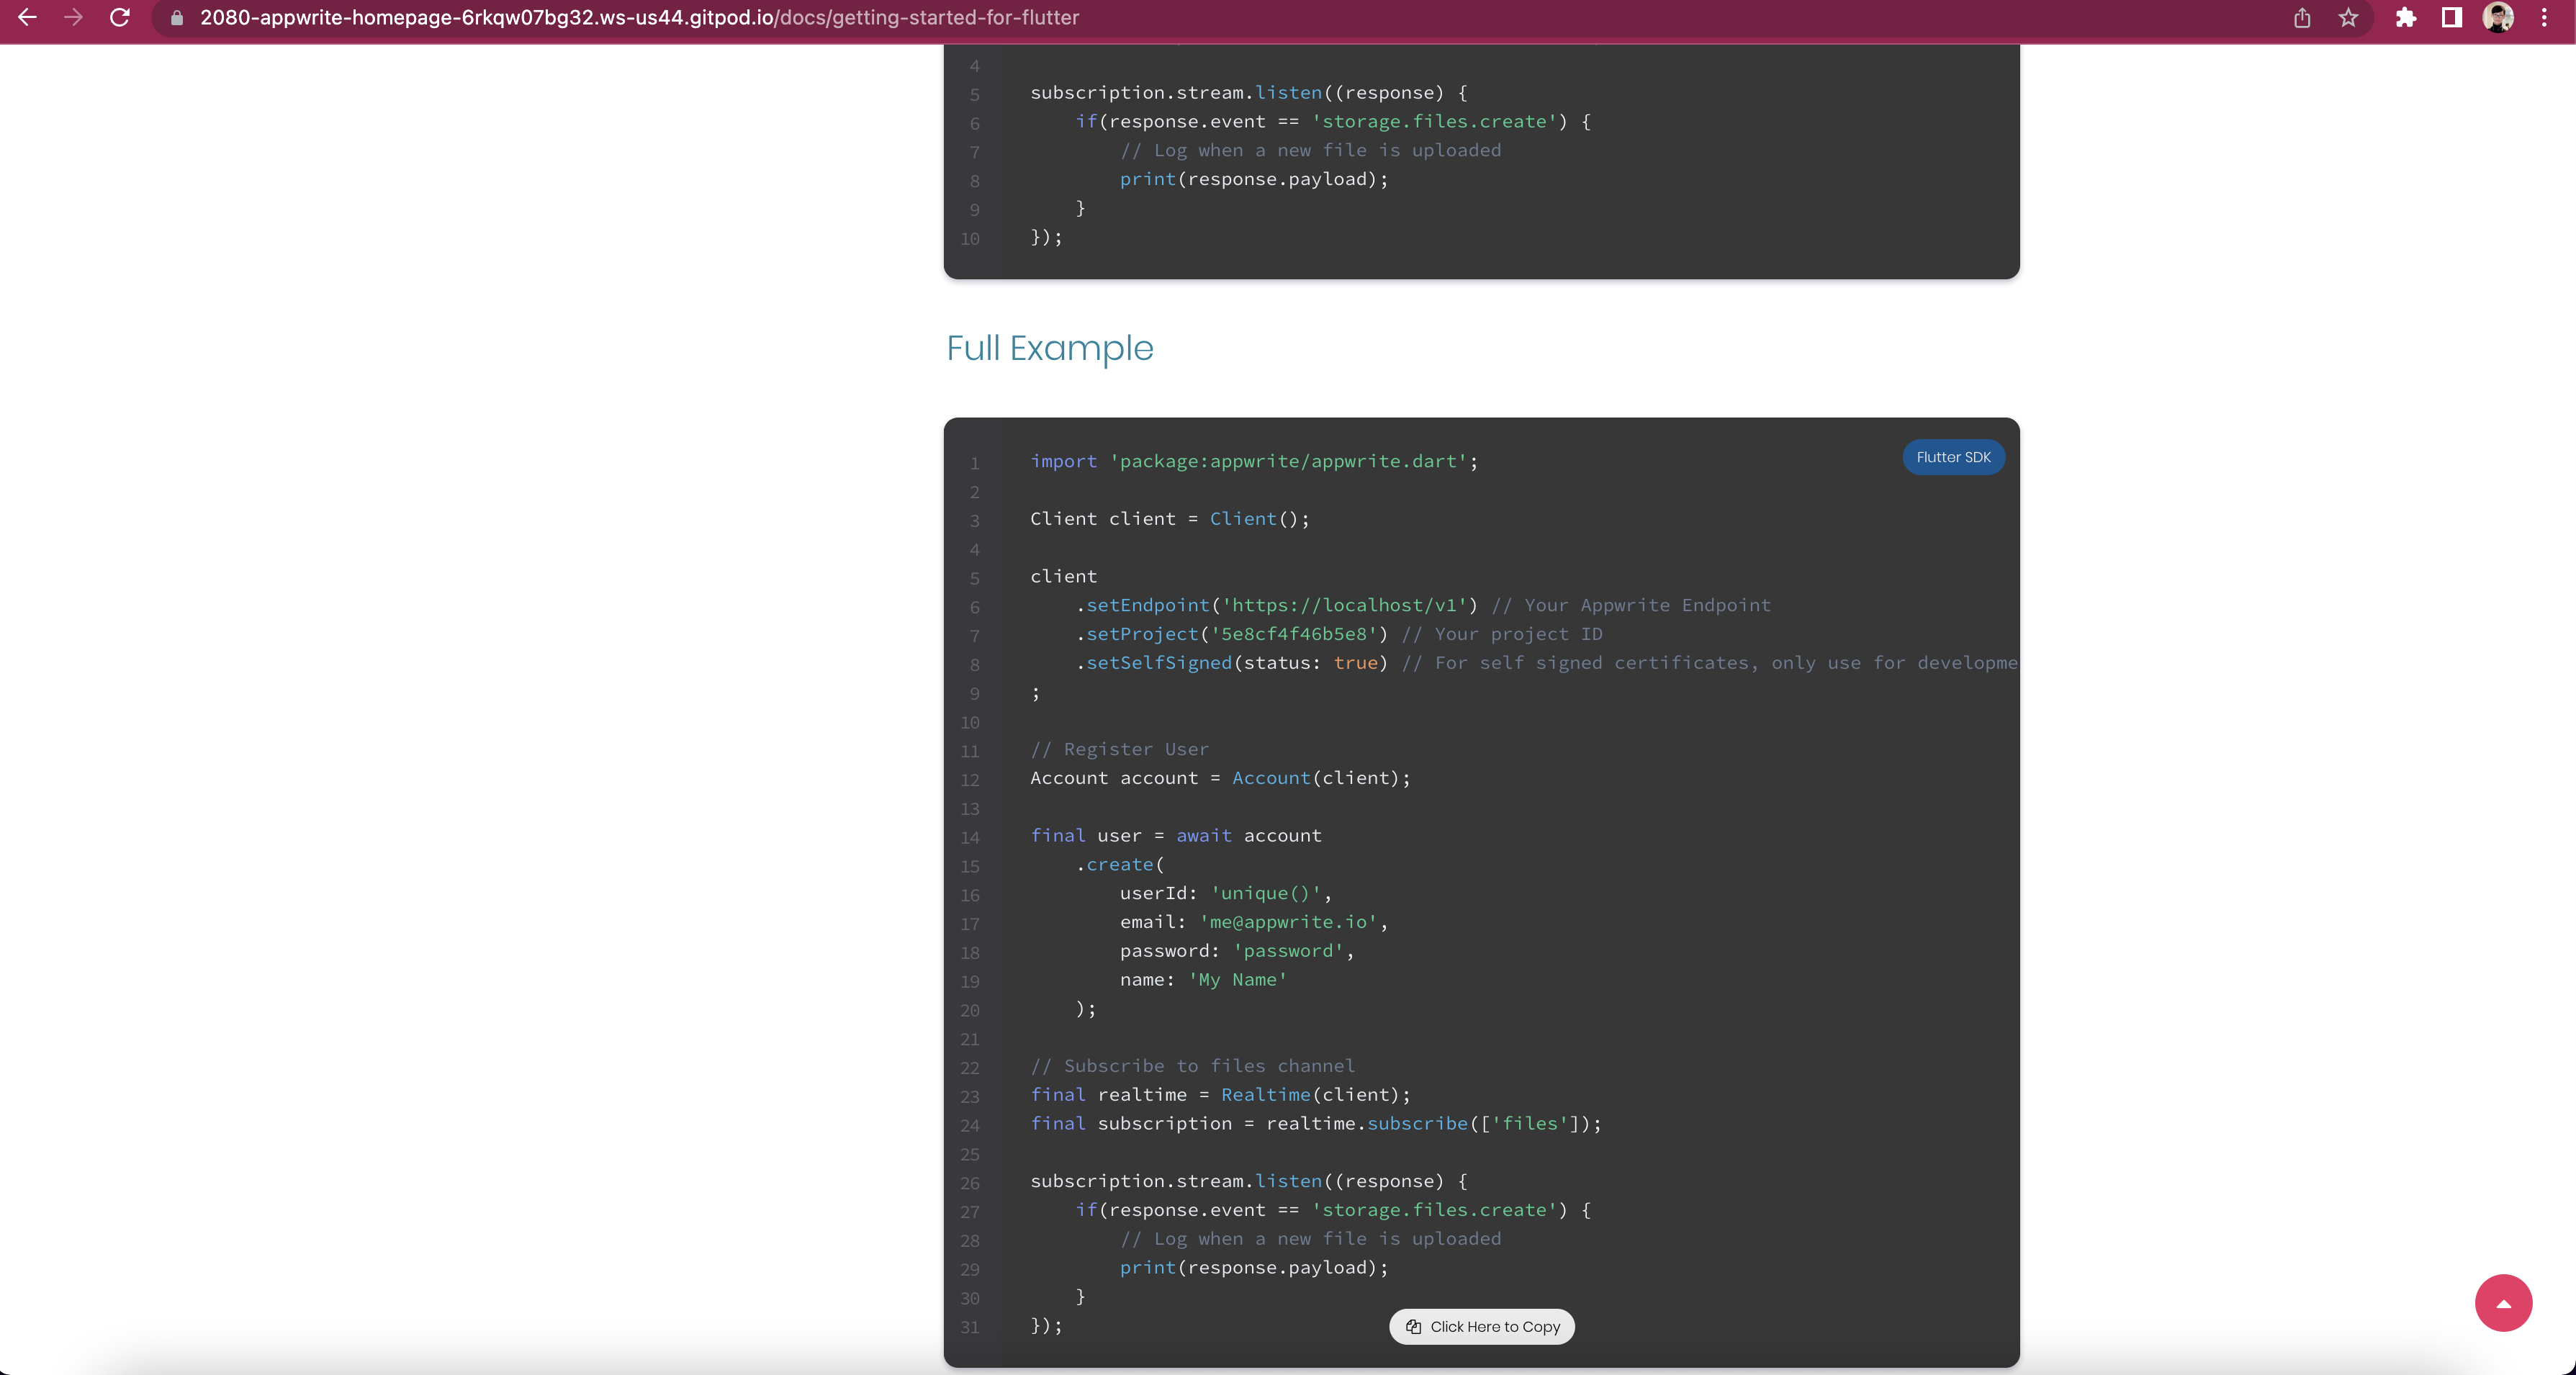Click the email: 'me@appwrite.io' line

coord(1254,922)
